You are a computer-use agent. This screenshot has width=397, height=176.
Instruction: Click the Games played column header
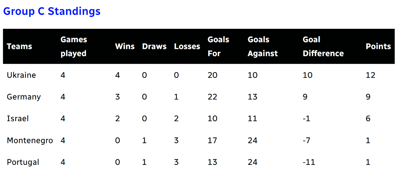tap(74, 46)
